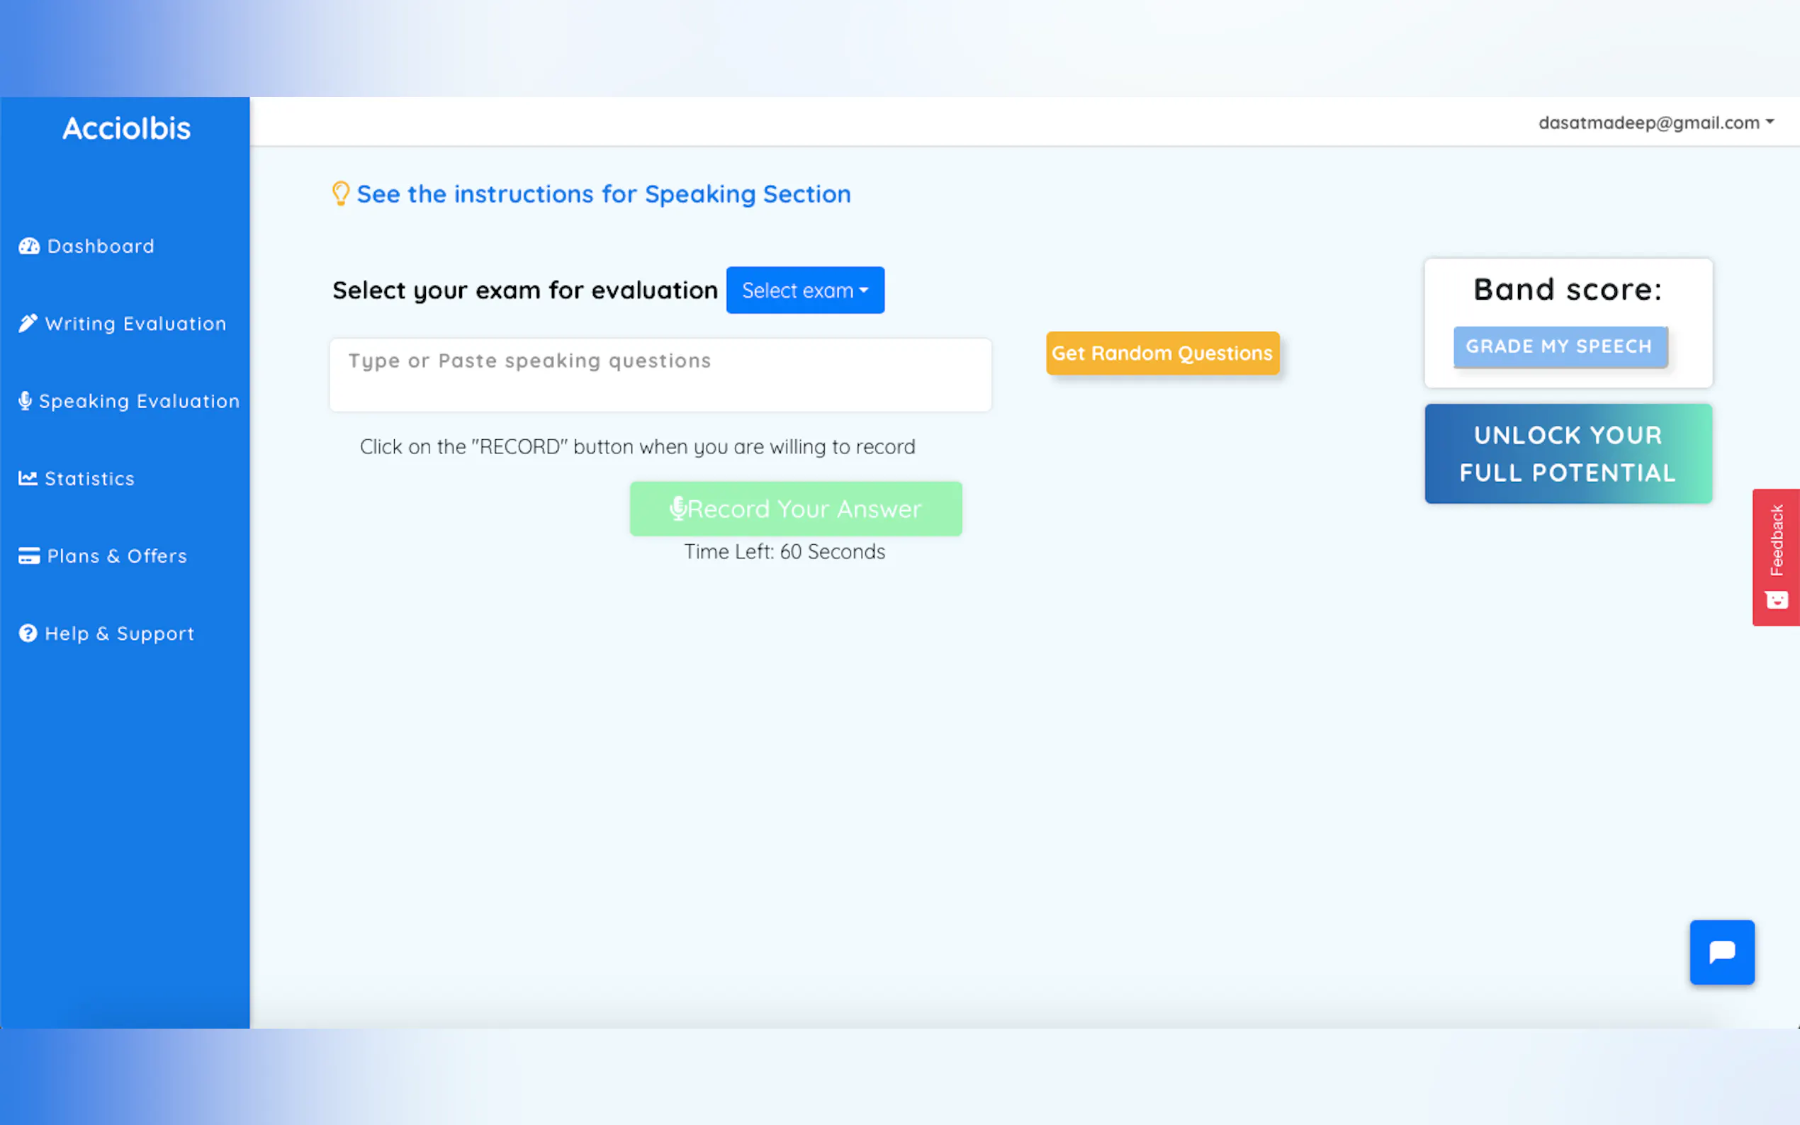Screen dimensions: 1800x1125
Task: Go to the Statistics menu item
Action: coord(89,478)
